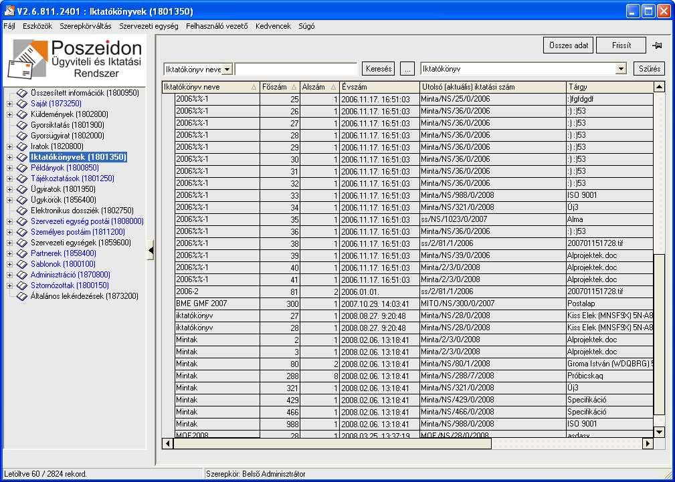Click the Ügyiratok book icon
Viewport: 675px width, 482px height.
(22, 189)
